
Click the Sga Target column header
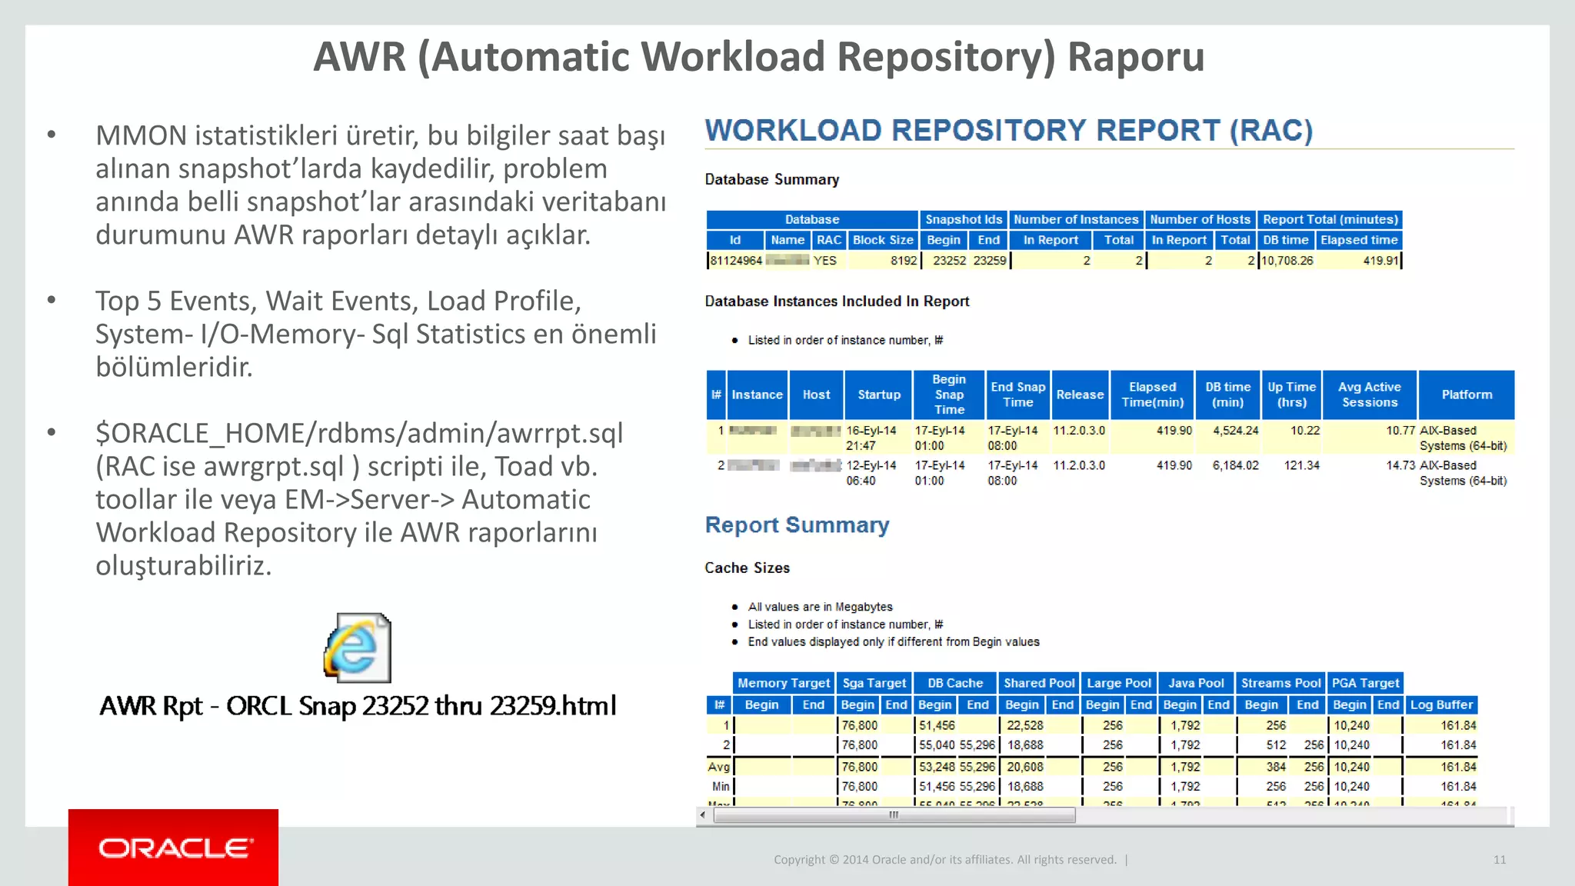click(874, 683)
